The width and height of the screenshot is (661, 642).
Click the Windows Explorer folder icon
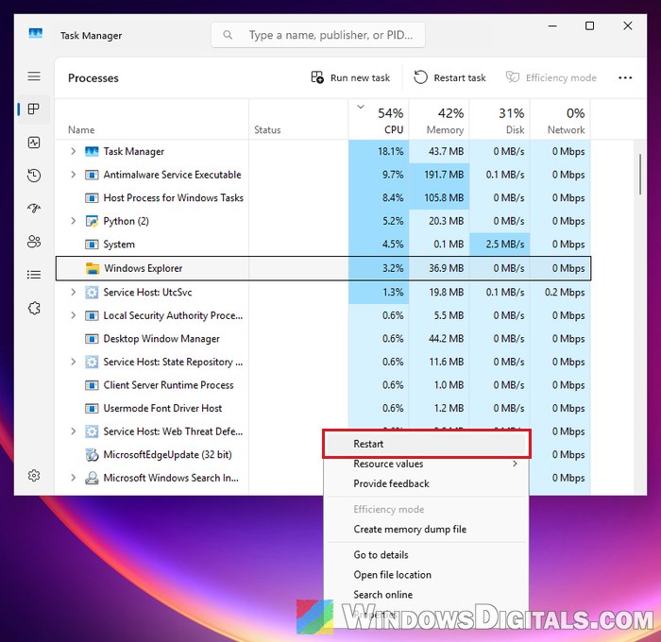(93, 268)
